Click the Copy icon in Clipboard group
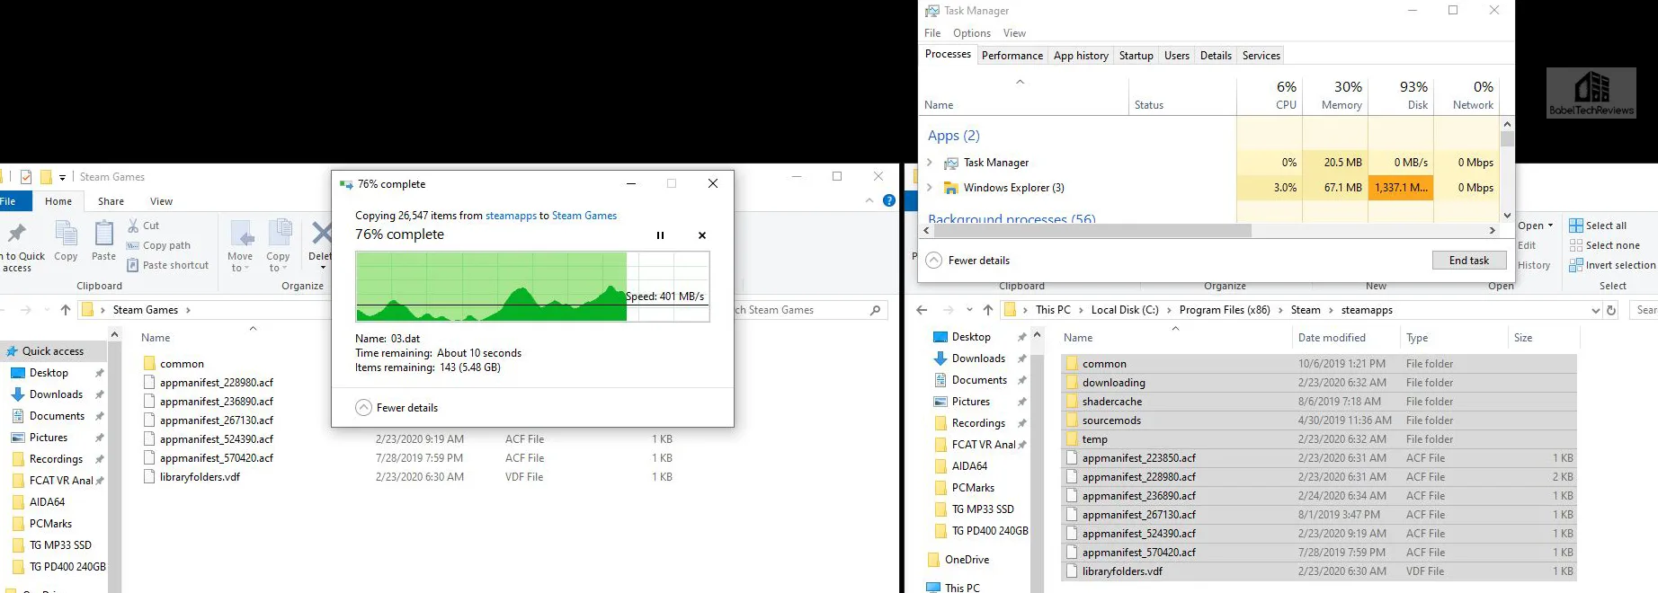The image size is (1658, 593). click(66, 235)
